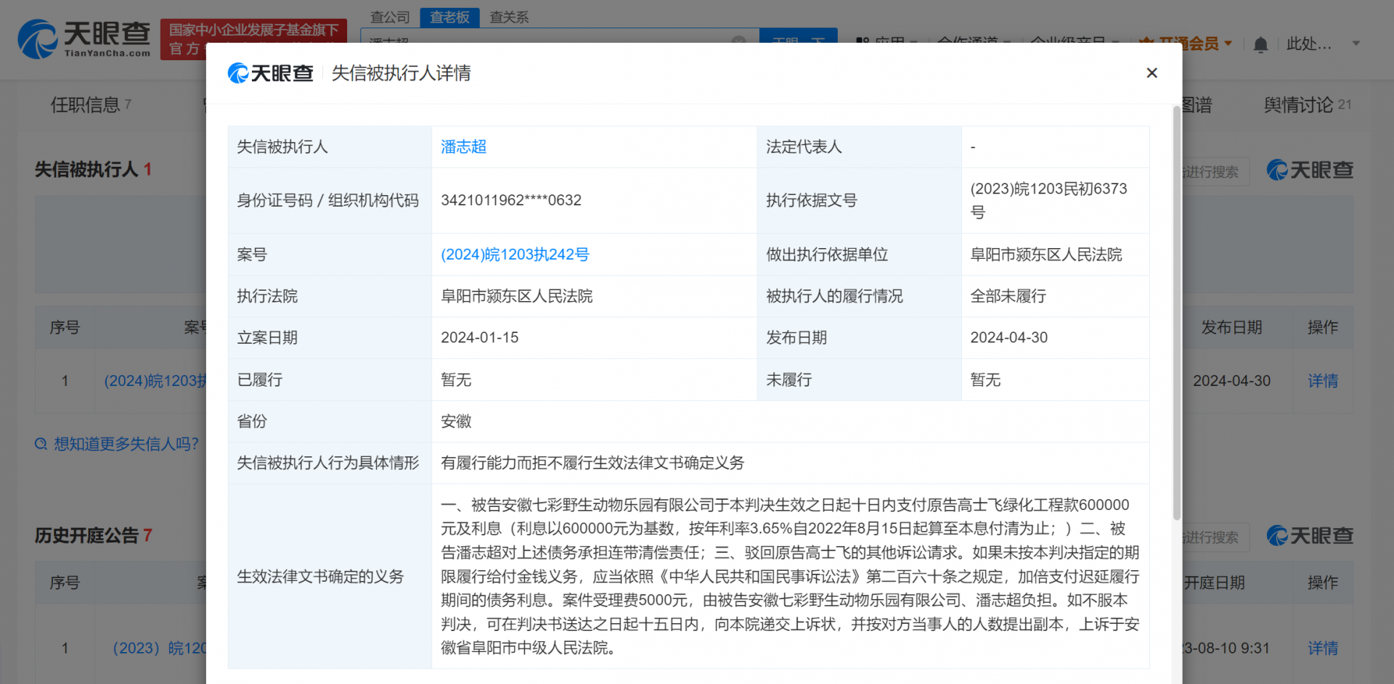1394x684 pixels.
Task: Open the 潘志超 person link
Action: (x=463, y=147)
